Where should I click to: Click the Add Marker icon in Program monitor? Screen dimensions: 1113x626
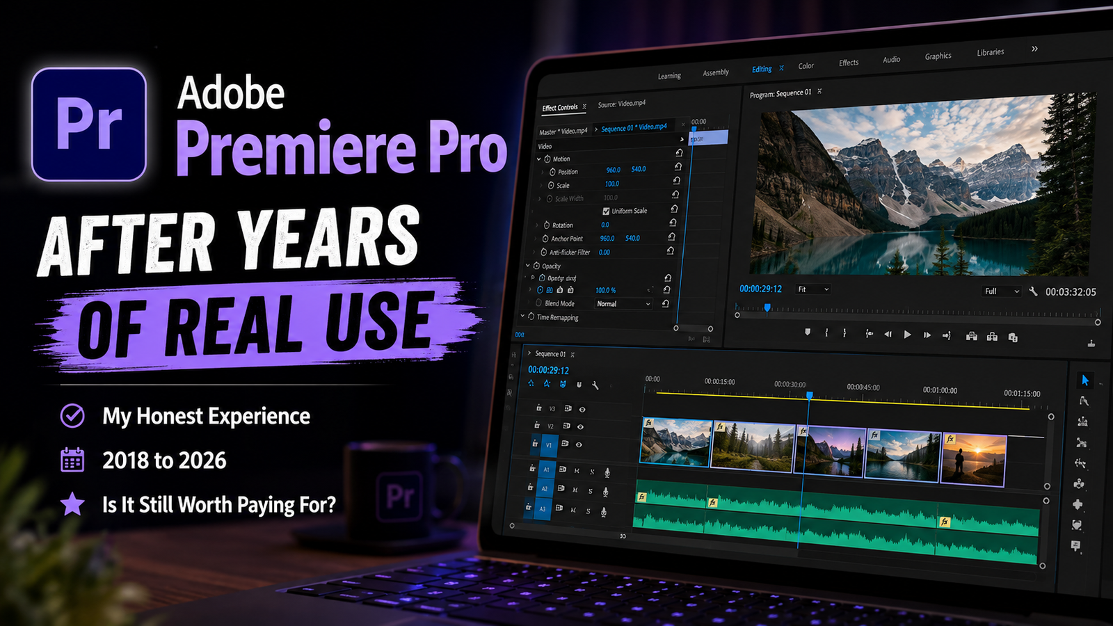808,332
